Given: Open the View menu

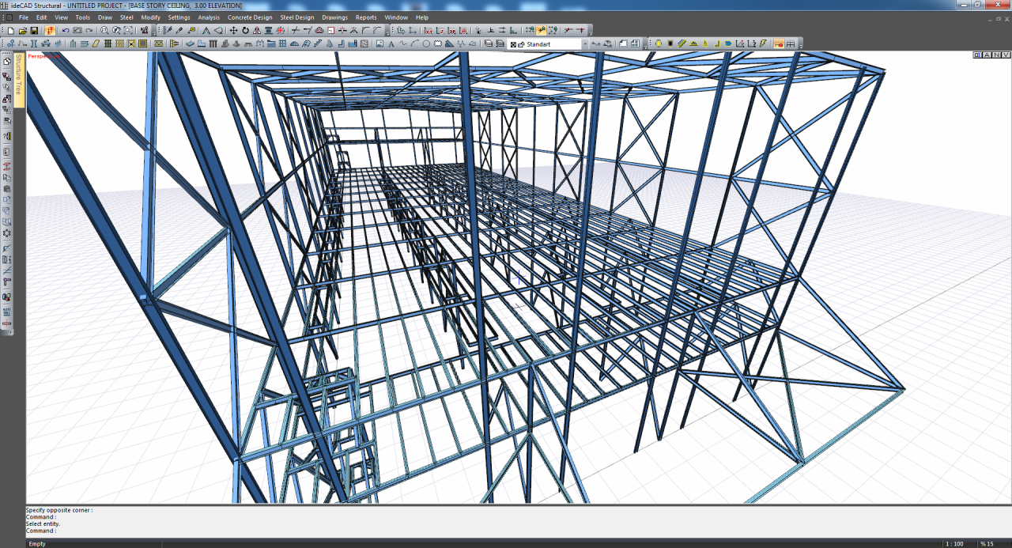Looking at the screenshot, I should 61,17.
